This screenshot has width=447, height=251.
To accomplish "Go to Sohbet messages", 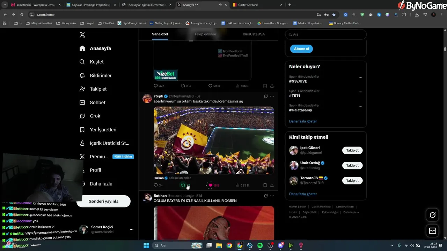I will click(x=92, y=102).
